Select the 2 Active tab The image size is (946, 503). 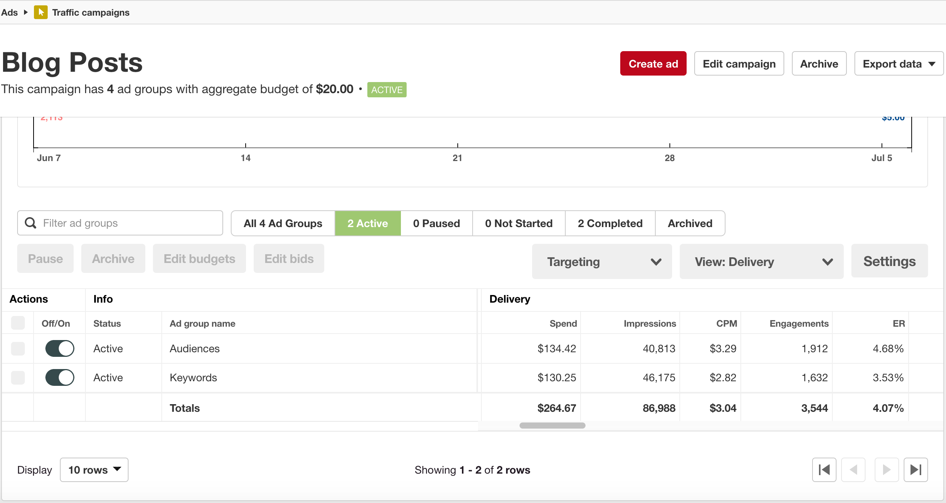[x=367, y=223]
